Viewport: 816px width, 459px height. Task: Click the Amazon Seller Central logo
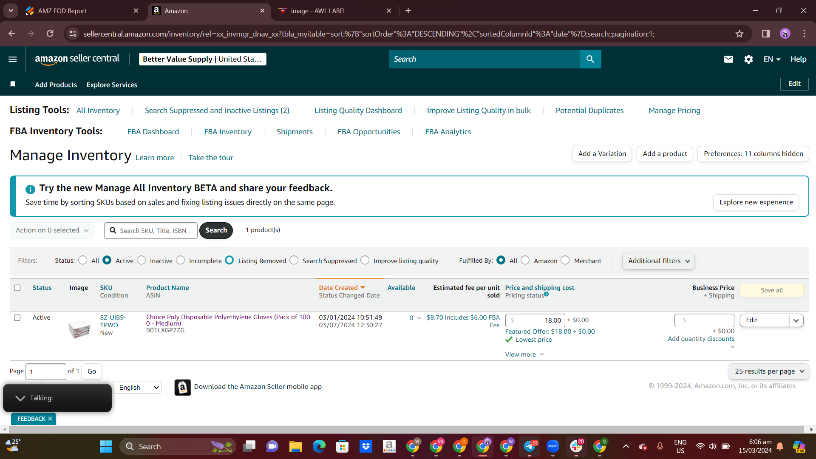click(x=77, y=59)
